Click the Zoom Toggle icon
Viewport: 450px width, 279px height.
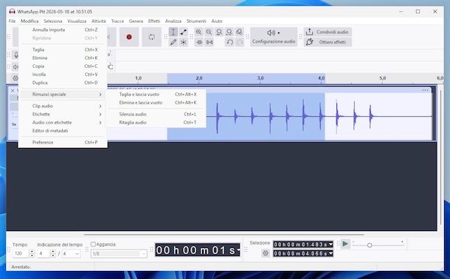pyautogui.click(x=239, y=32)
